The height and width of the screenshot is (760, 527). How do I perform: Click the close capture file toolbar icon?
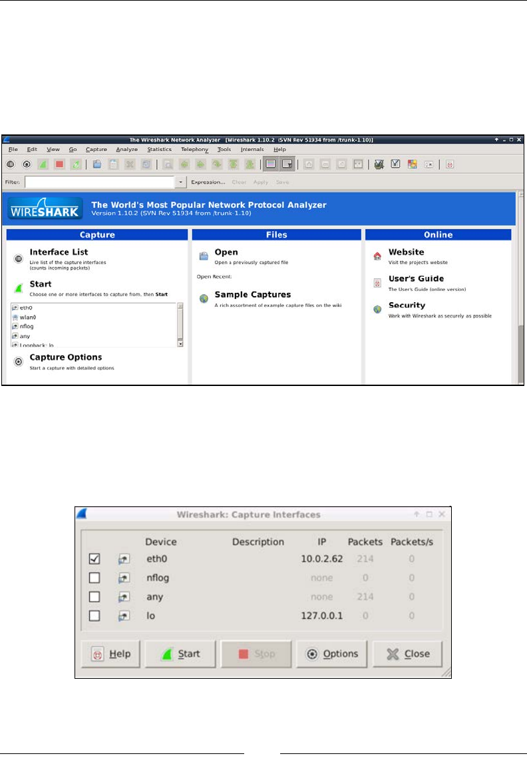coord(130,164)
